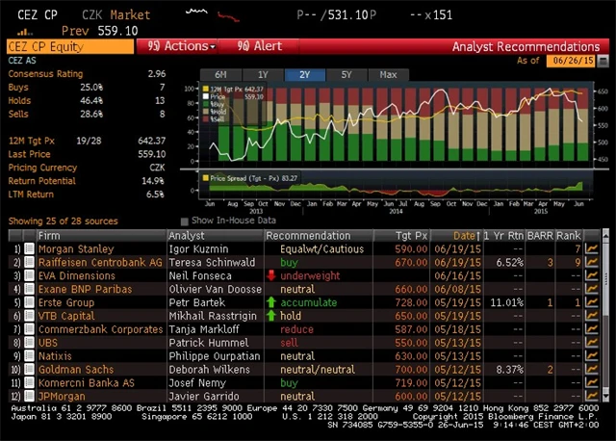Open chart icon for Morgan Stanley row
The image size is (616, 441).
pyautogui.click(x=594, y=247)
